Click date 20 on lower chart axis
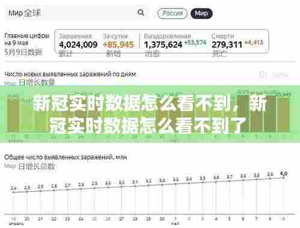 [x=27, y=218]
